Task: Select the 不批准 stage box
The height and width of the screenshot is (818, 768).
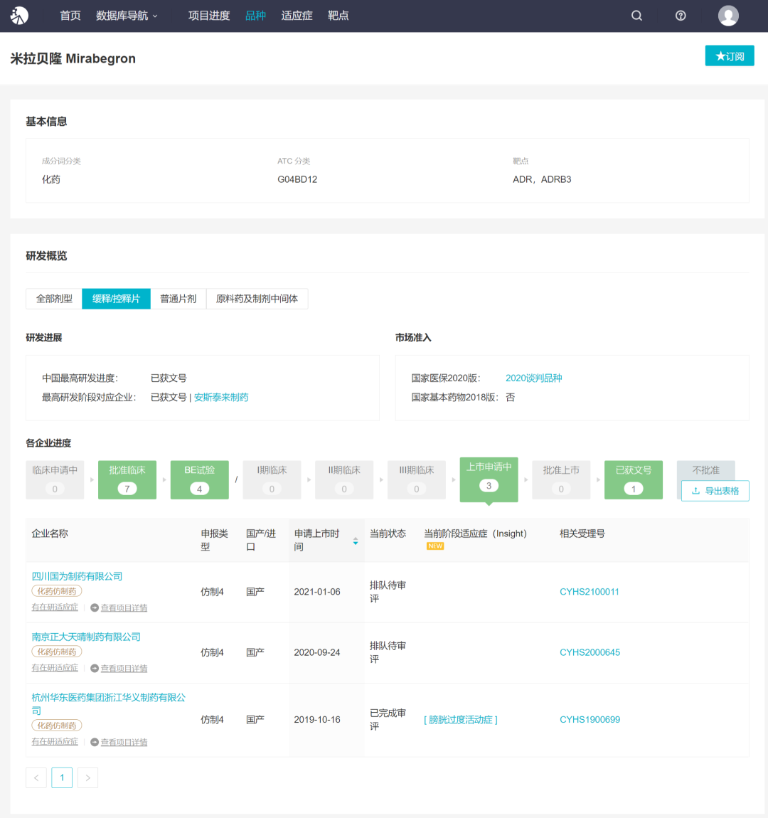Action: click(706, 470)
